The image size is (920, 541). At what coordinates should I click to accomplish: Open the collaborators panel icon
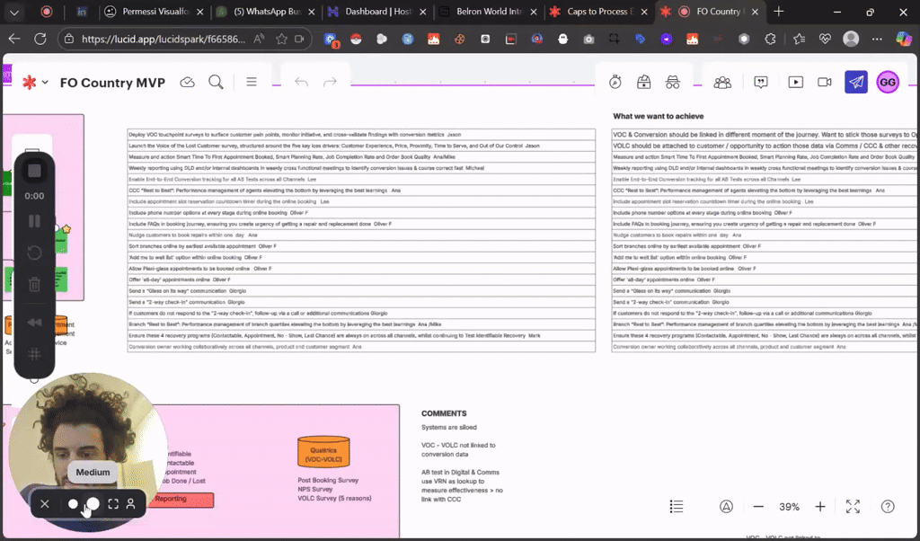coord(722,82)
